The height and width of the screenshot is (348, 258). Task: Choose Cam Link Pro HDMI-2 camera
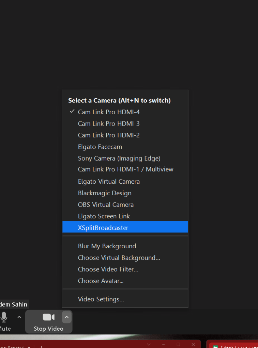click(125, 135)
